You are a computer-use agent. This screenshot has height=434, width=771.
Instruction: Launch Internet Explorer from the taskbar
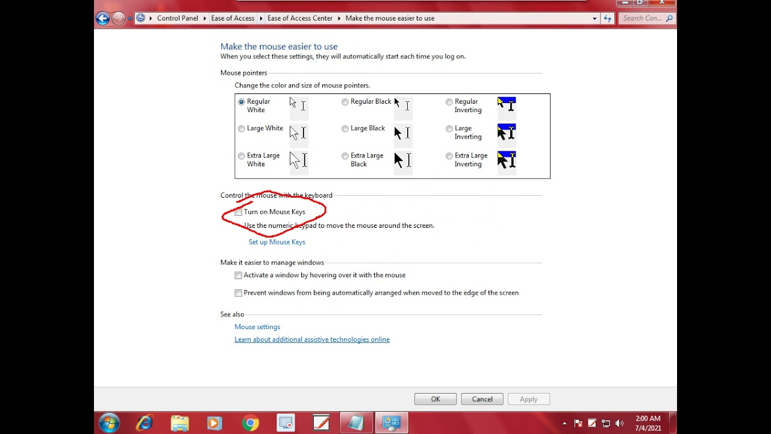point(145,423)
